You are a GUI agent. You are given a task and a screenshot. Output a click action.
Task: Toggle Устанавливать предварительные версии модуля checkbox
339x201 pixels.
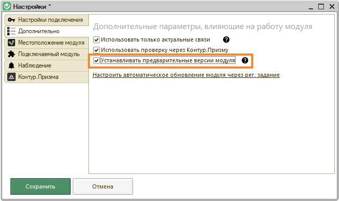click(96, 60)
